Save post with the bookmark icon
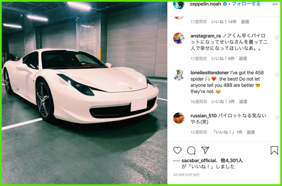Image resolution: width=282 pixels, height=186 pixels. (274, 150)
